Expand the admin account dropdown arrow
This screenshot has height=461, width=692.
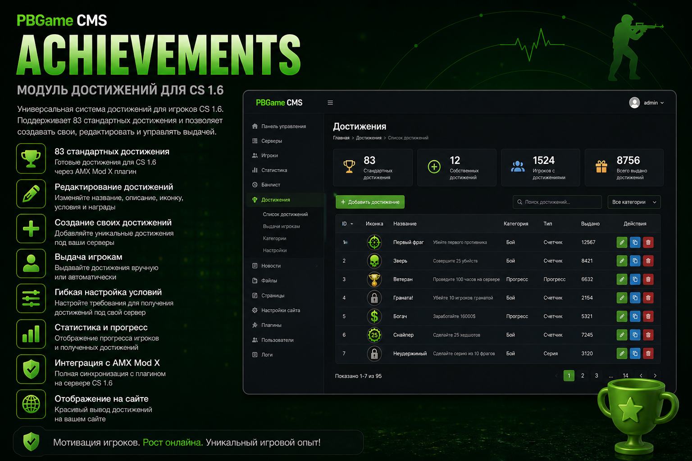click(x=662, y=103)
